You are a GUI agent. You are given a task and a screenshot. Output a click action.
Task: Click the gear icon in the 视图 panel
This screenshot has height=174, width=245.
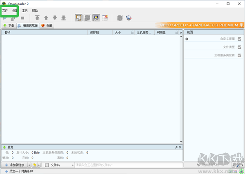click(187, 39)
